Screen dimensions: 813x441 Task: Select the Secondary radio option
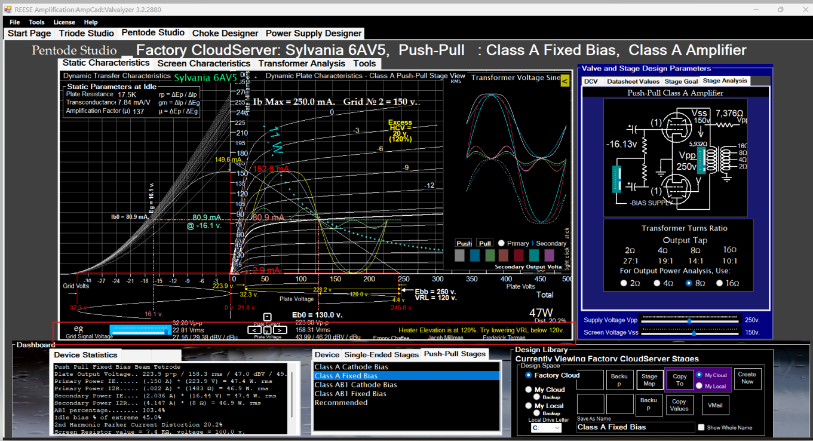[x=548, y=243]
